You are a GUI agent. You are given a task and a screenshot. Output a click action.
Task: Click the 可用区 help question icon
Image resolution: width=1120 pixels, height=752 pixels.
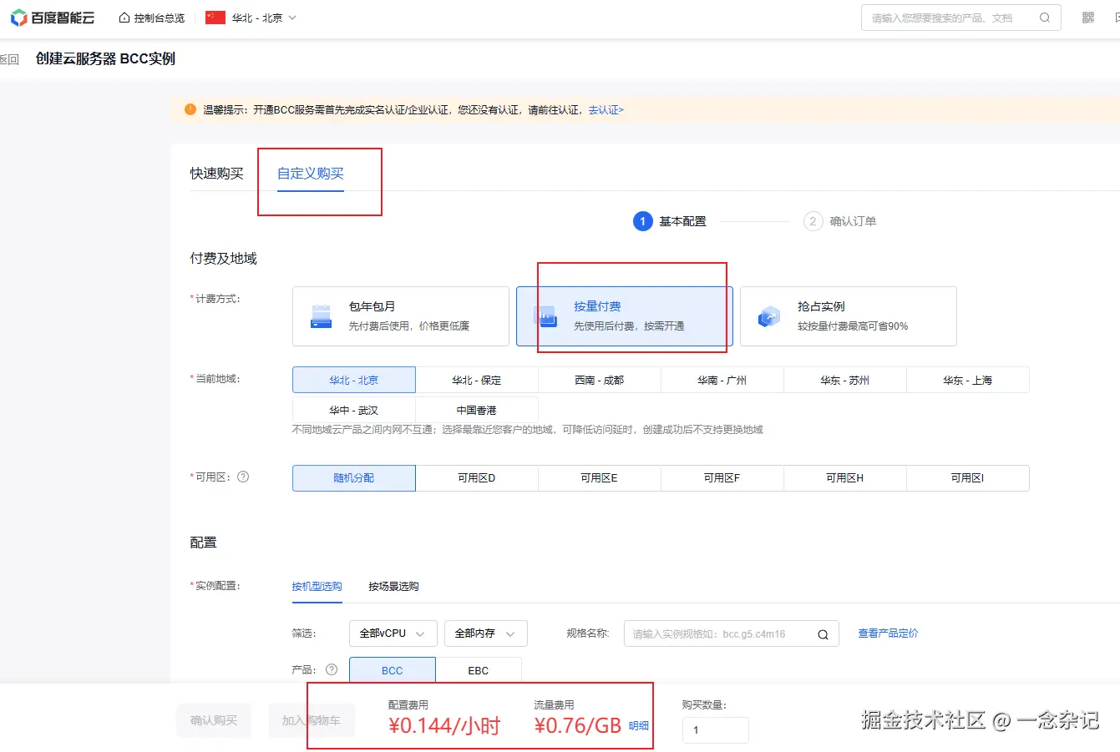click(243, 477)
